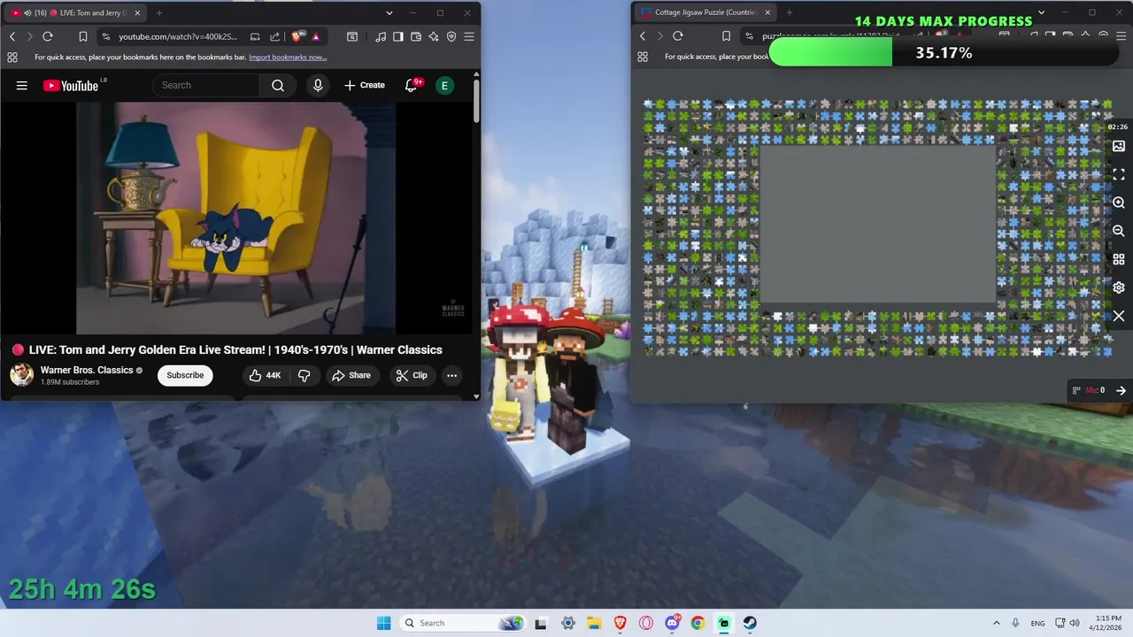The width and height of the screenshot is (1133, 637).
Task: Reload the YouTube page
Action: pyautogui.click(x=48, y=36)
